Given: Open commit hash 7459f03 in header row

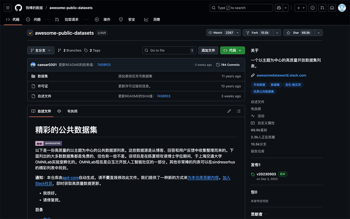Looking at the screenshot, I should pyautogui.click(x=104, y=65).
